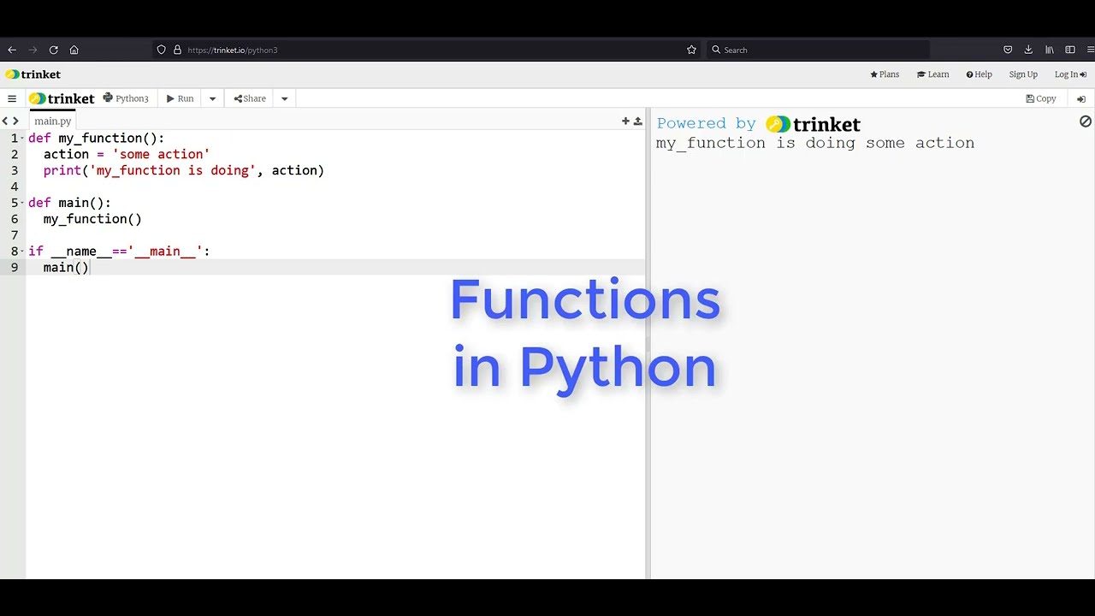Click the clear output icon in the results panel
Viewport: 1095px width, 616px height.
click(x=1086, y=121)
